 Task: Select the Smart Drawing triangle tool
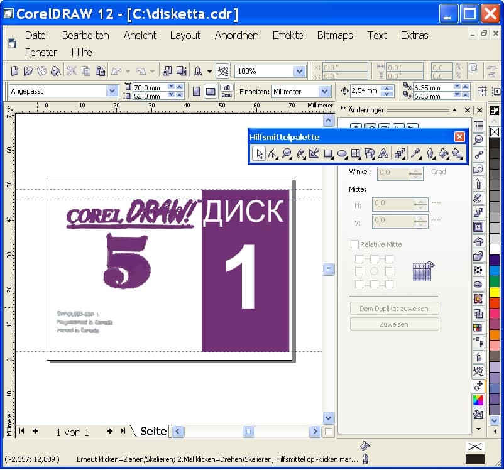314,154
